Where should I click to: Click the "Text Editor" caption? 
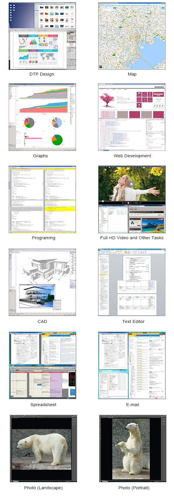coord(133,322)
